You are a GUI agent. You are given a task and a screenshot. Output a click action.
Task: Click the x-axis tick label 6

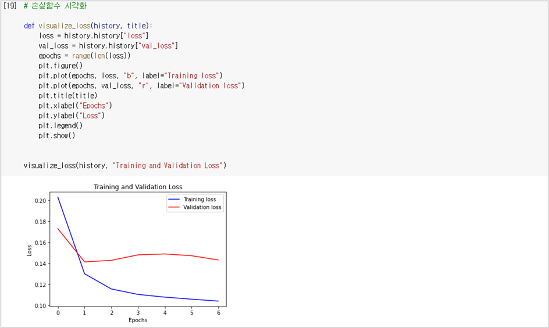tap(219, 313)
